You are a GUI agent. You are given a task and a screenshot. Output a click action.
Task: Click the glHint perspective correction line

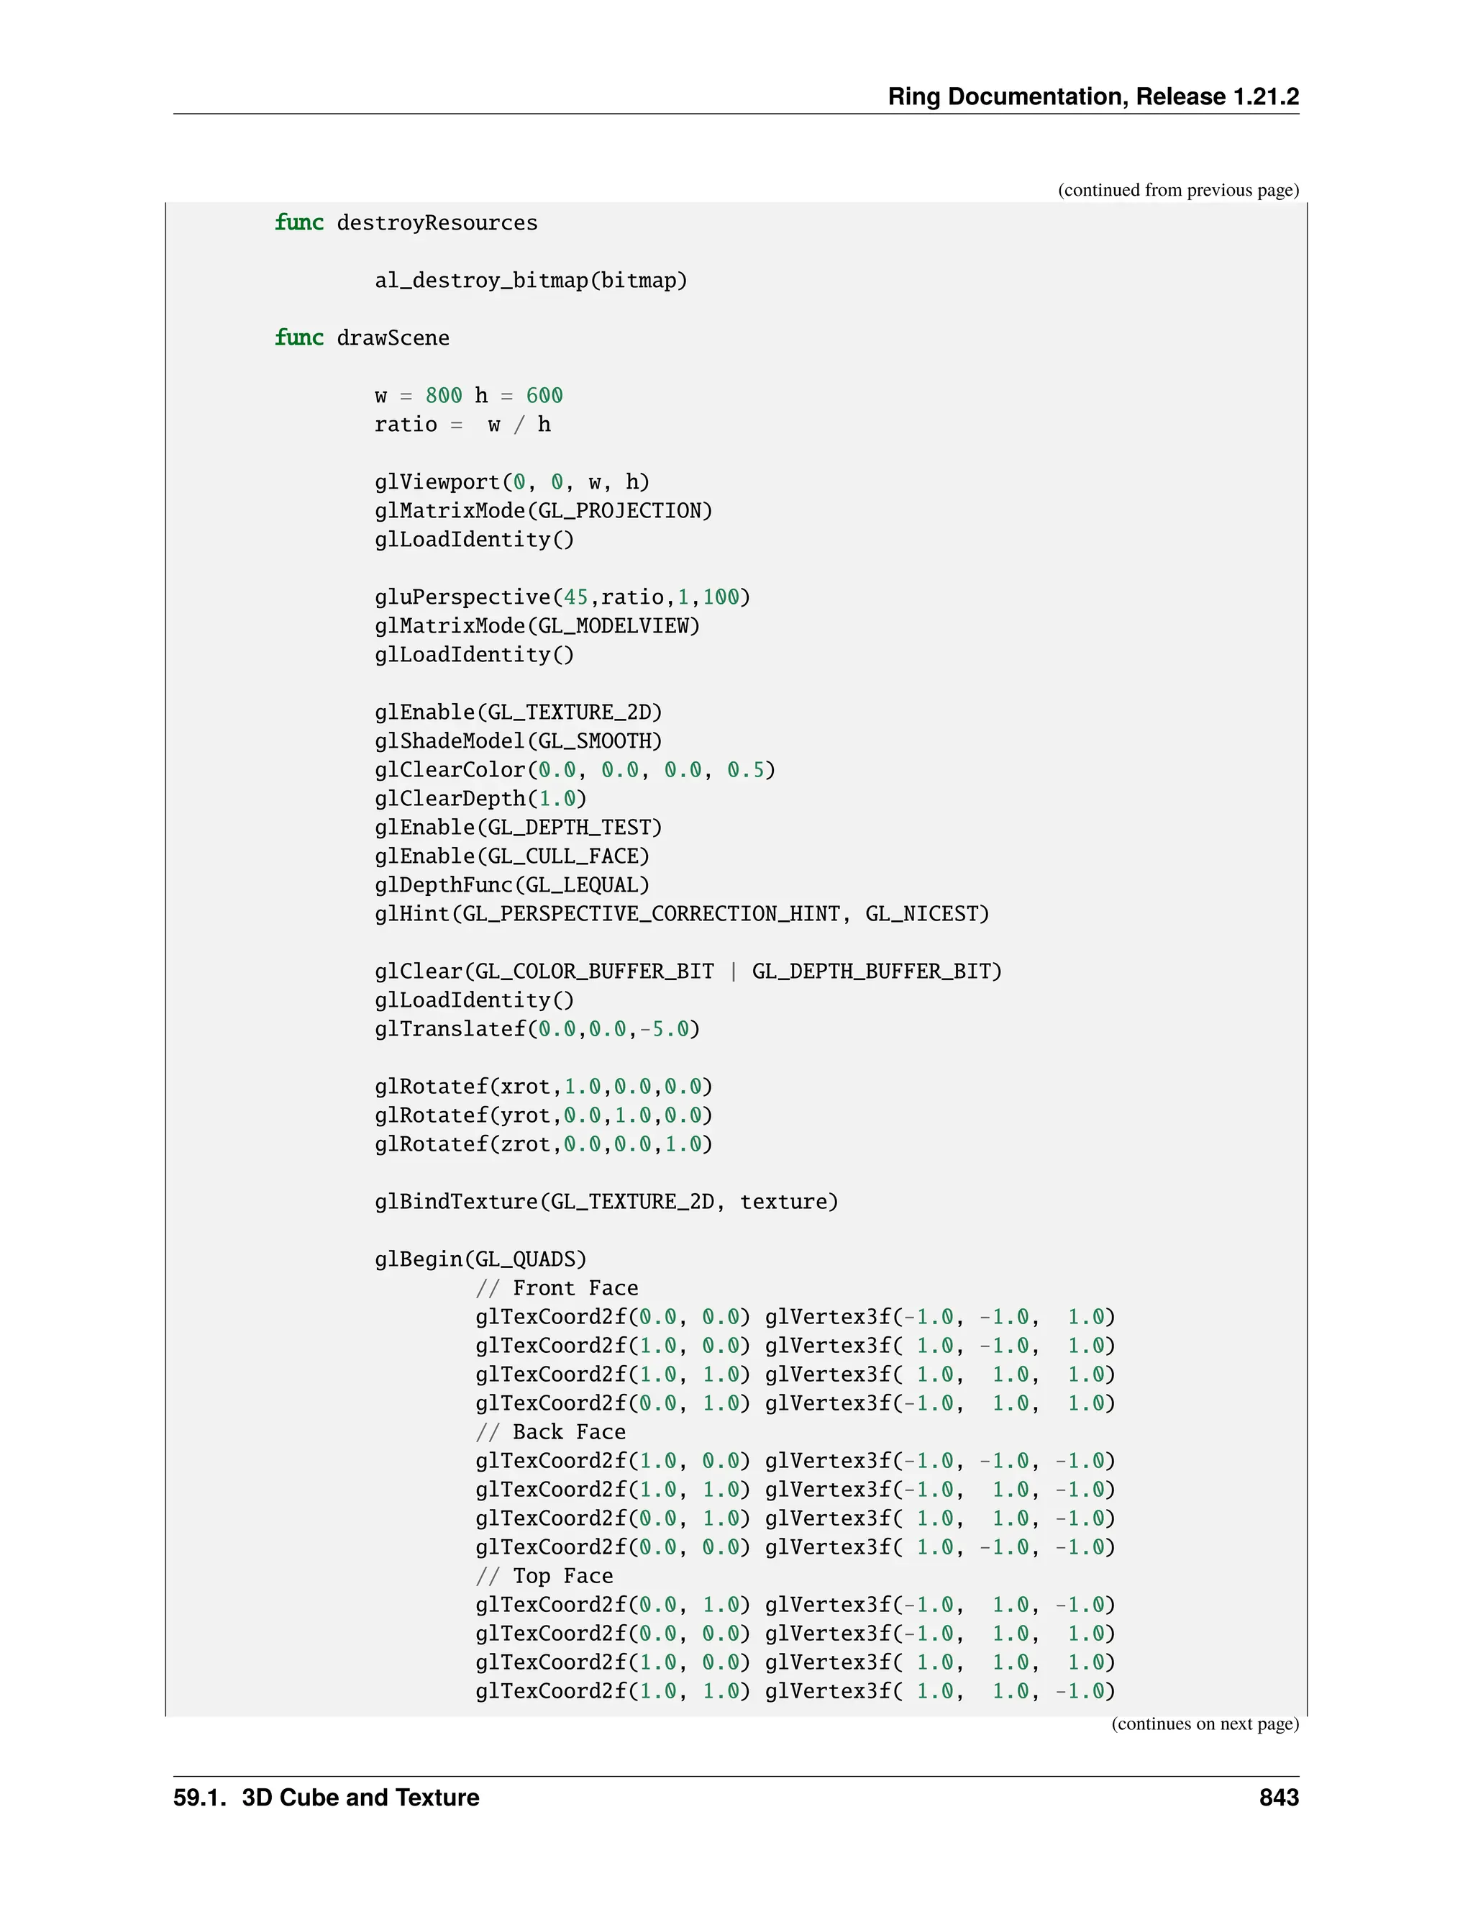pos(682,914)
